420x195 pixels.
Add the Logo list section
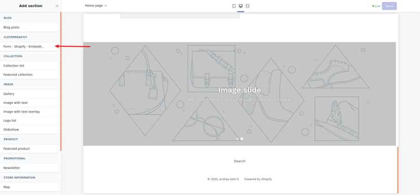30,120
